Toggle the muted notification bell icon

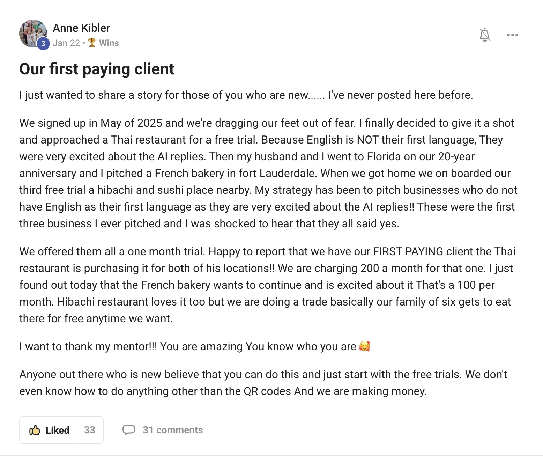pos(485,35)
